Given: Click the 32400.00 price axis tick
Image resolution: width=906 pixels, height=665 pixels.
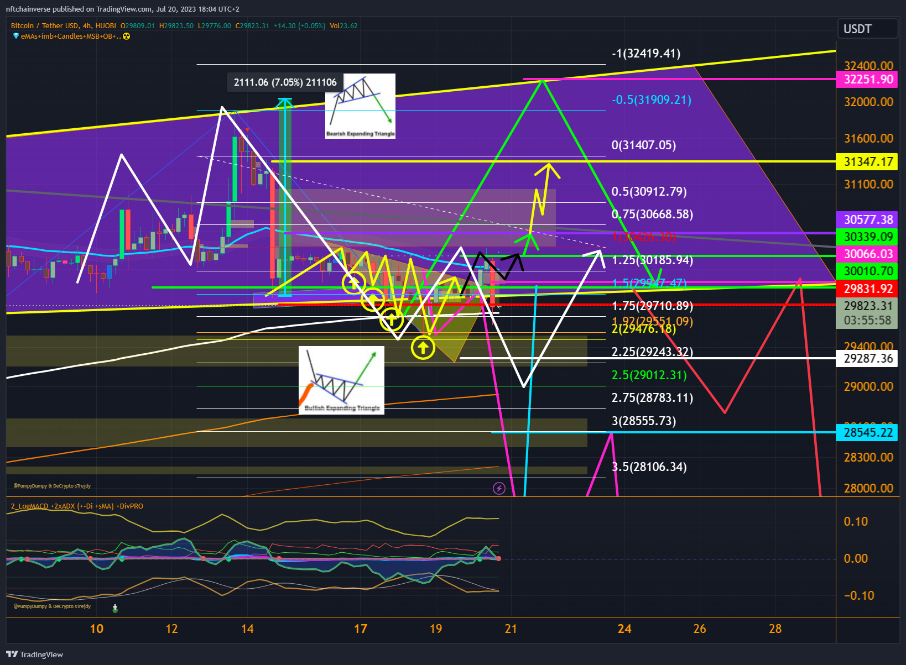Looking at the screenshot, I should (x=868, y=66).
